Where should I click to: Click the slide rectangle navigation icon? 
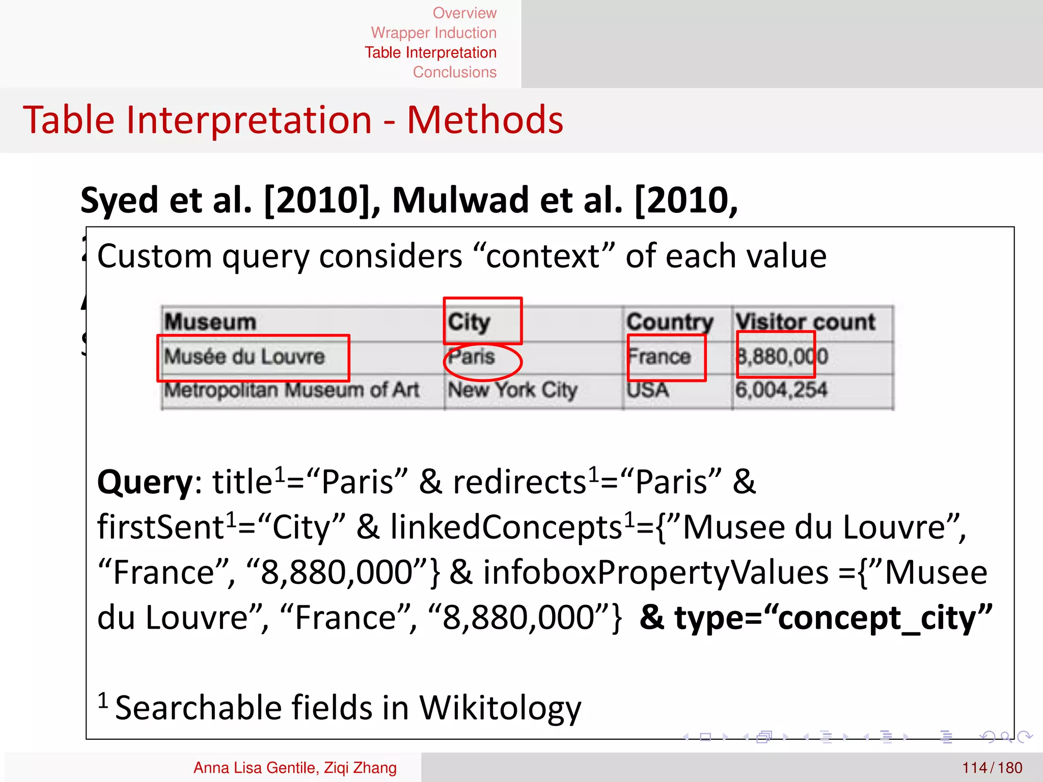pos(705,737)
